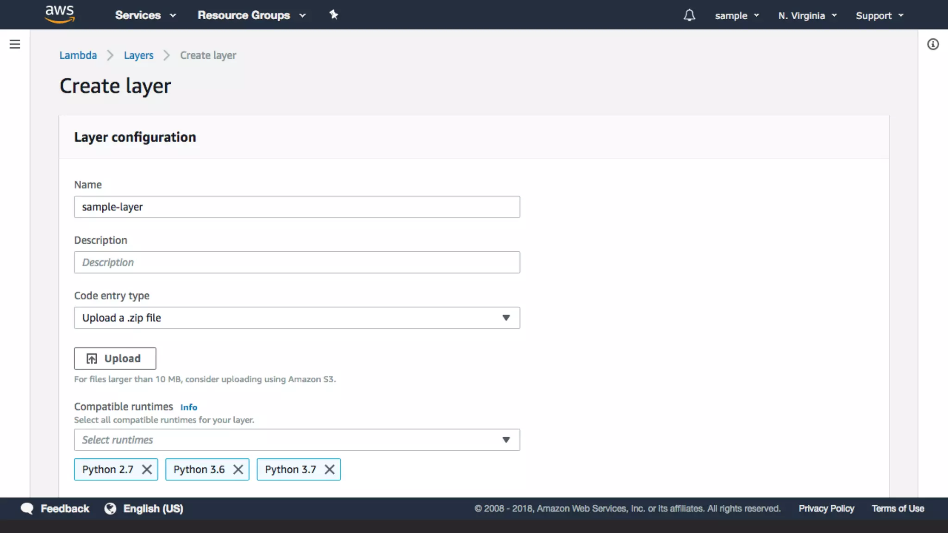Click the globe language icon
This screenshot has height=533, width=948.
point(110,508)
